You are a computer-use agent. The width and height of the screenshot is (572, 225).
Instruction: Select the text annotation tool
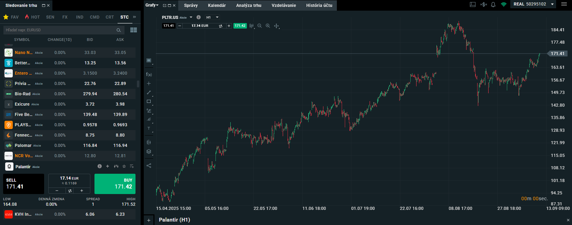[x=149, y=129]
